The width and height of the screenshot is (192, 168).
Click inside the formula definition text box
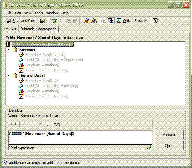(80, 137)
